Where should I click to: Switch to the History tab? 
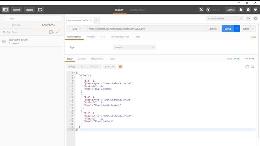coord(16,25)
